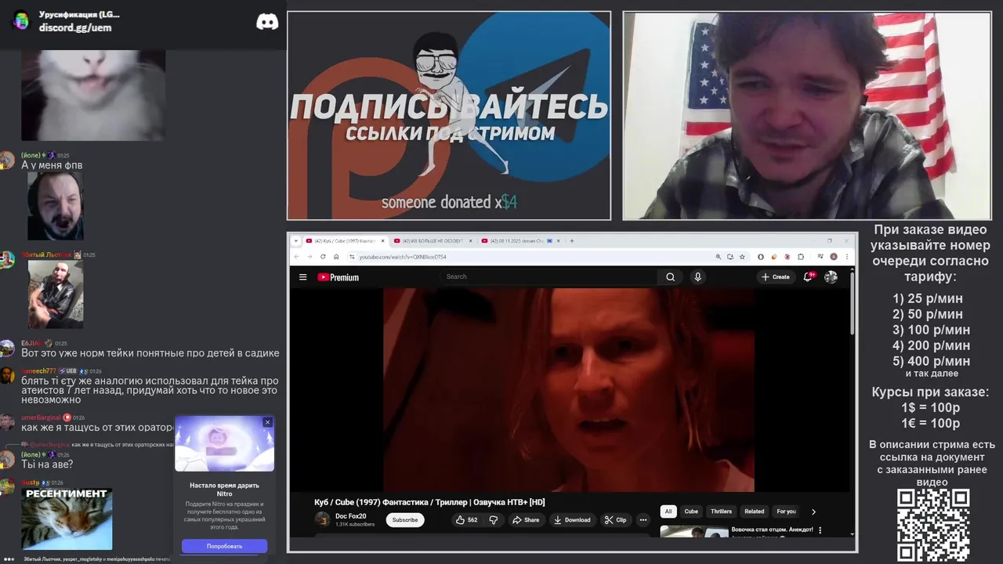Like the Cube video
Screen dimensions: 1003x564
[467, 519]
